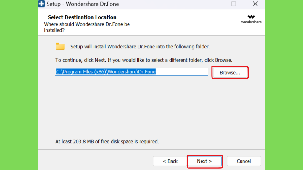Continue with the Next > button

tap(204, 161)
